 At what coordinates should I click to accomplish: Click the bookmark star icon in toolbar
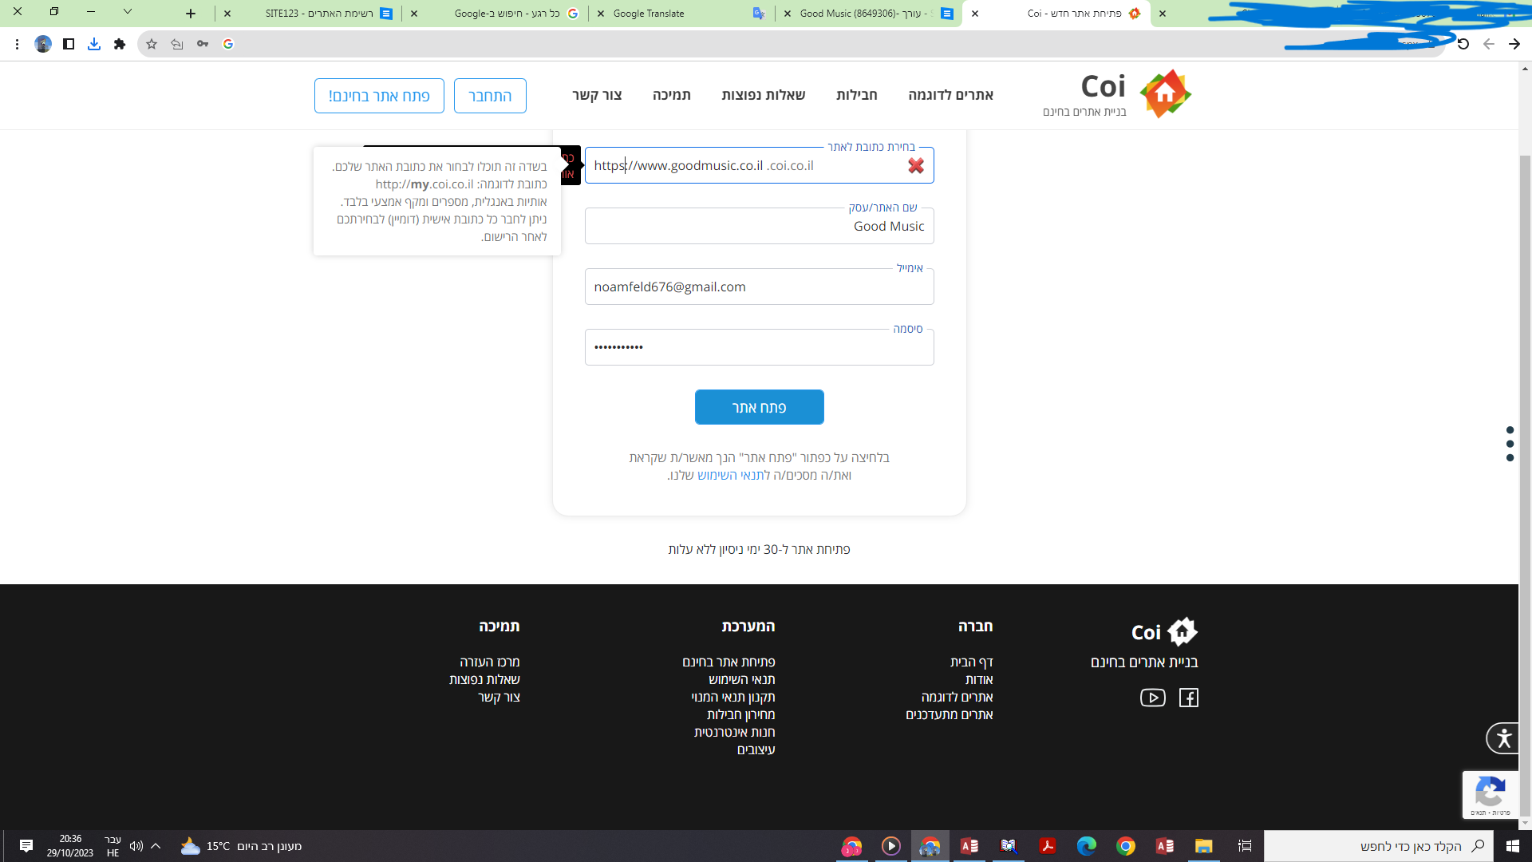coord(152,44)
